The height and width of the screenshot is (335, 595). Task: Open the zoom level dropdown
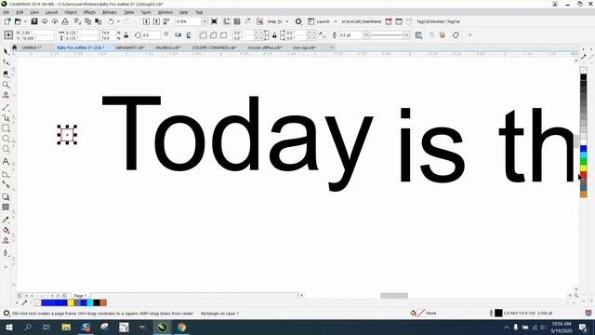pyautogui.click(x=205, y=21)
